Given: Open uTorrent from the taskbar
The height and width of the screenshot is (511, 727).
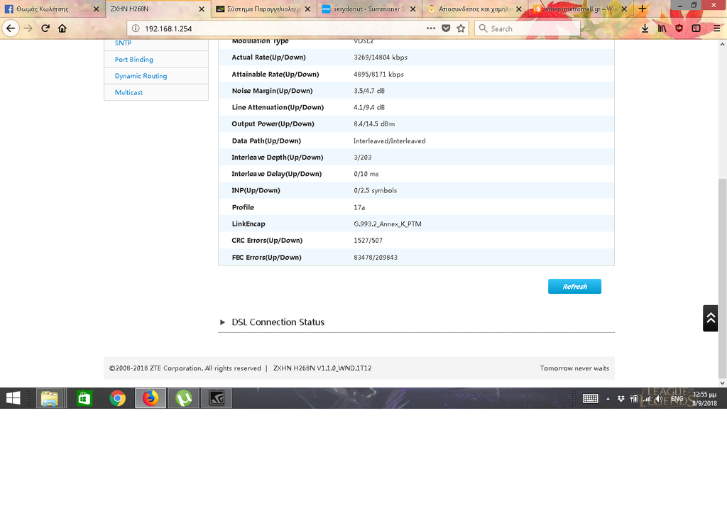Looking at the screenshot, I should click(x=184, y=398).
